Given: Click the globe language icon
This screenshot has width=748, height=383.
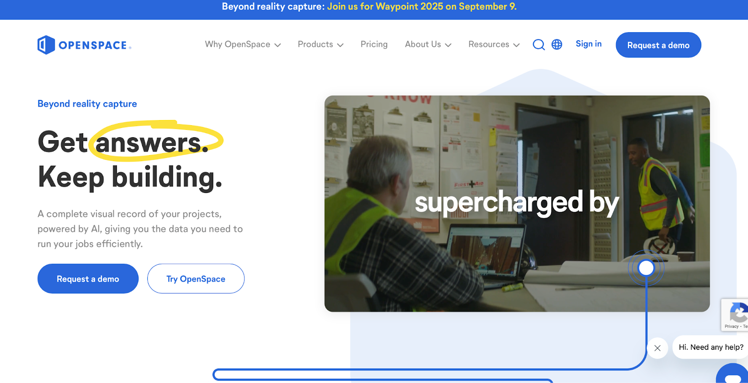Looking at the screenshot, I should click(557, 44).
